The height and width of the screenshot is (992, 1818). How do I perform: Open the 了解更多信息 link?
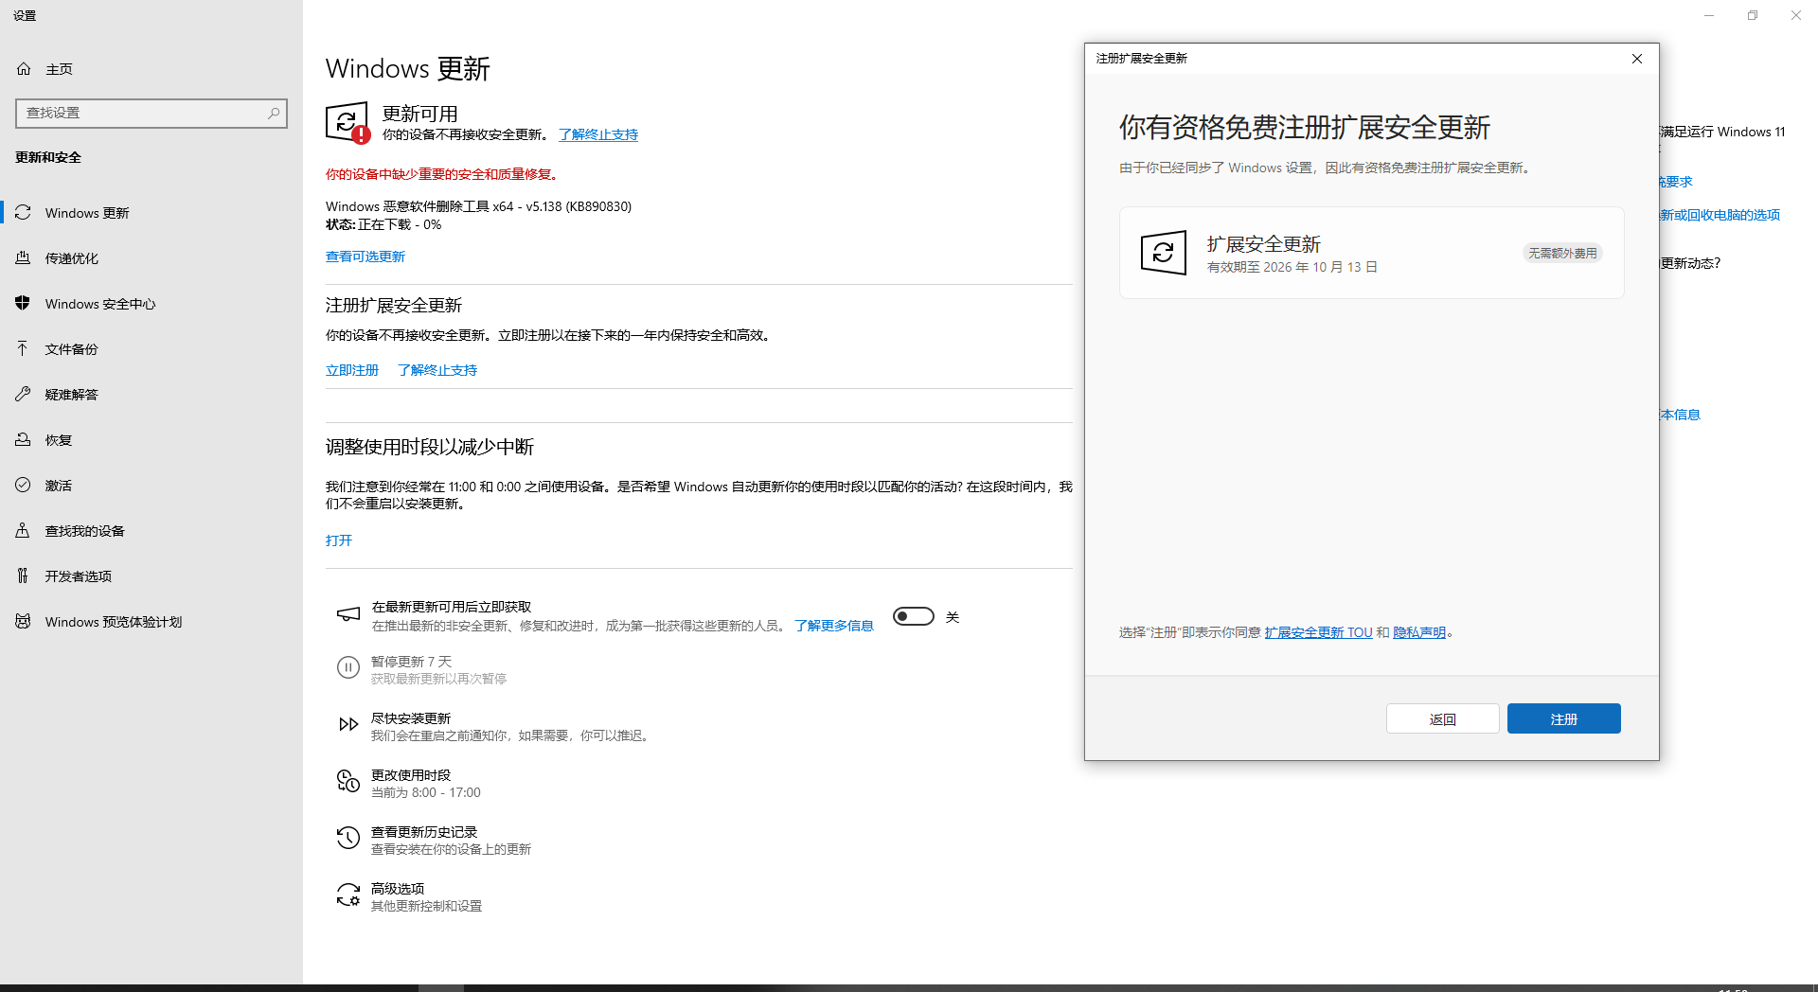pyautogui.click(x=834, y=626)
